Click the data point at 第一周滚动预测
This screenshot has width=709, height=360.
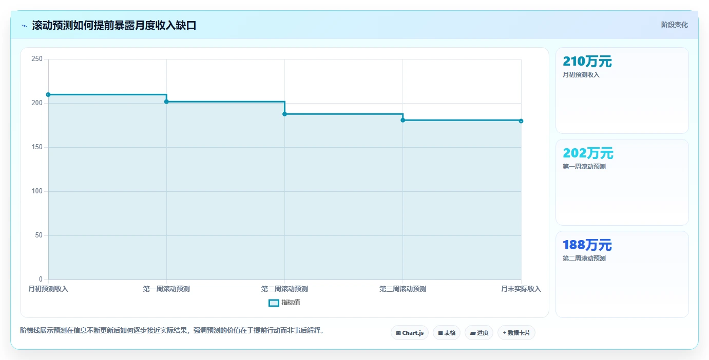coord(166,102)
